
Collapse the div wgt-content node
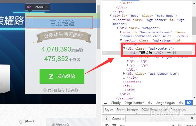tap(124, 48)
